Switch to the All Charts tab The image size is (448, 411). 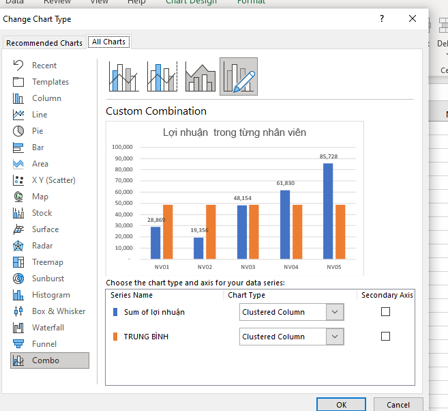[x=108, y=42]
